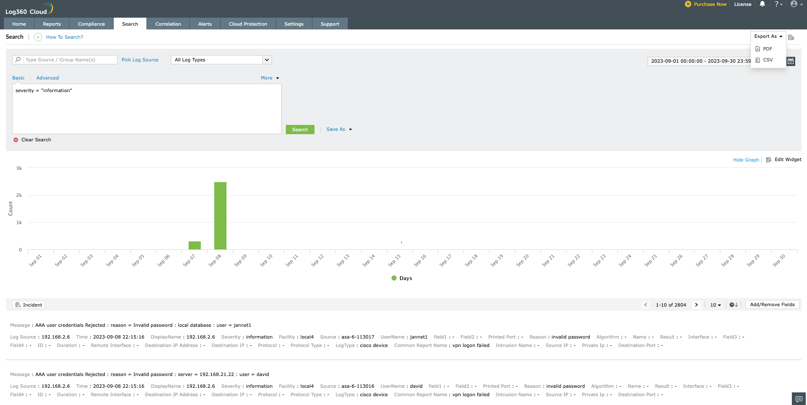Open the help question mark menu

click(779, 4)
